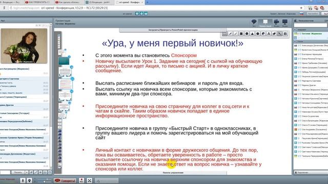Select the triangle shape tool
This screenshot has height=184, width=328.
252,34
